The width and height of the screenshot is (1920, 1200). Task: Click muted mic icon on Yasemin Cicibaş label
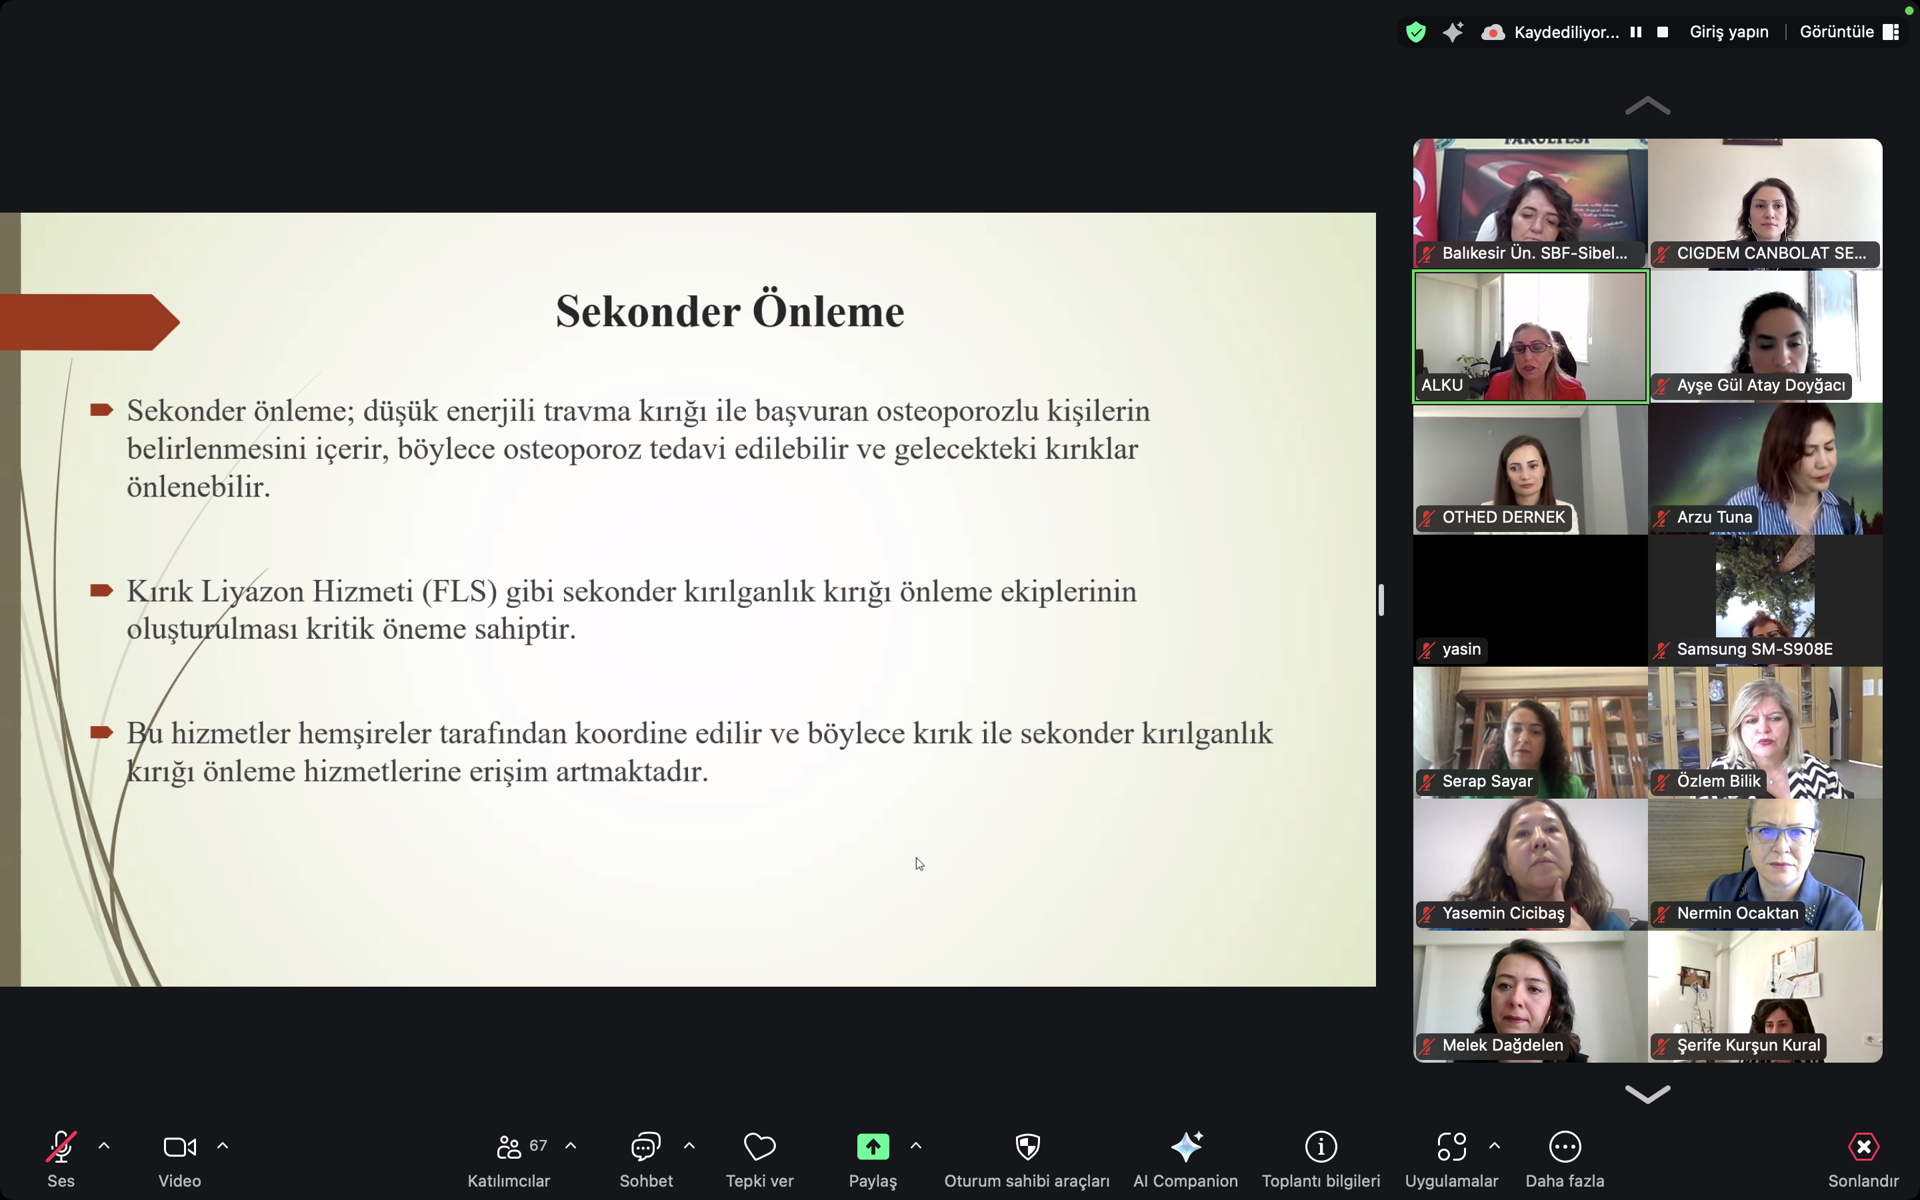coord(1427,914)
